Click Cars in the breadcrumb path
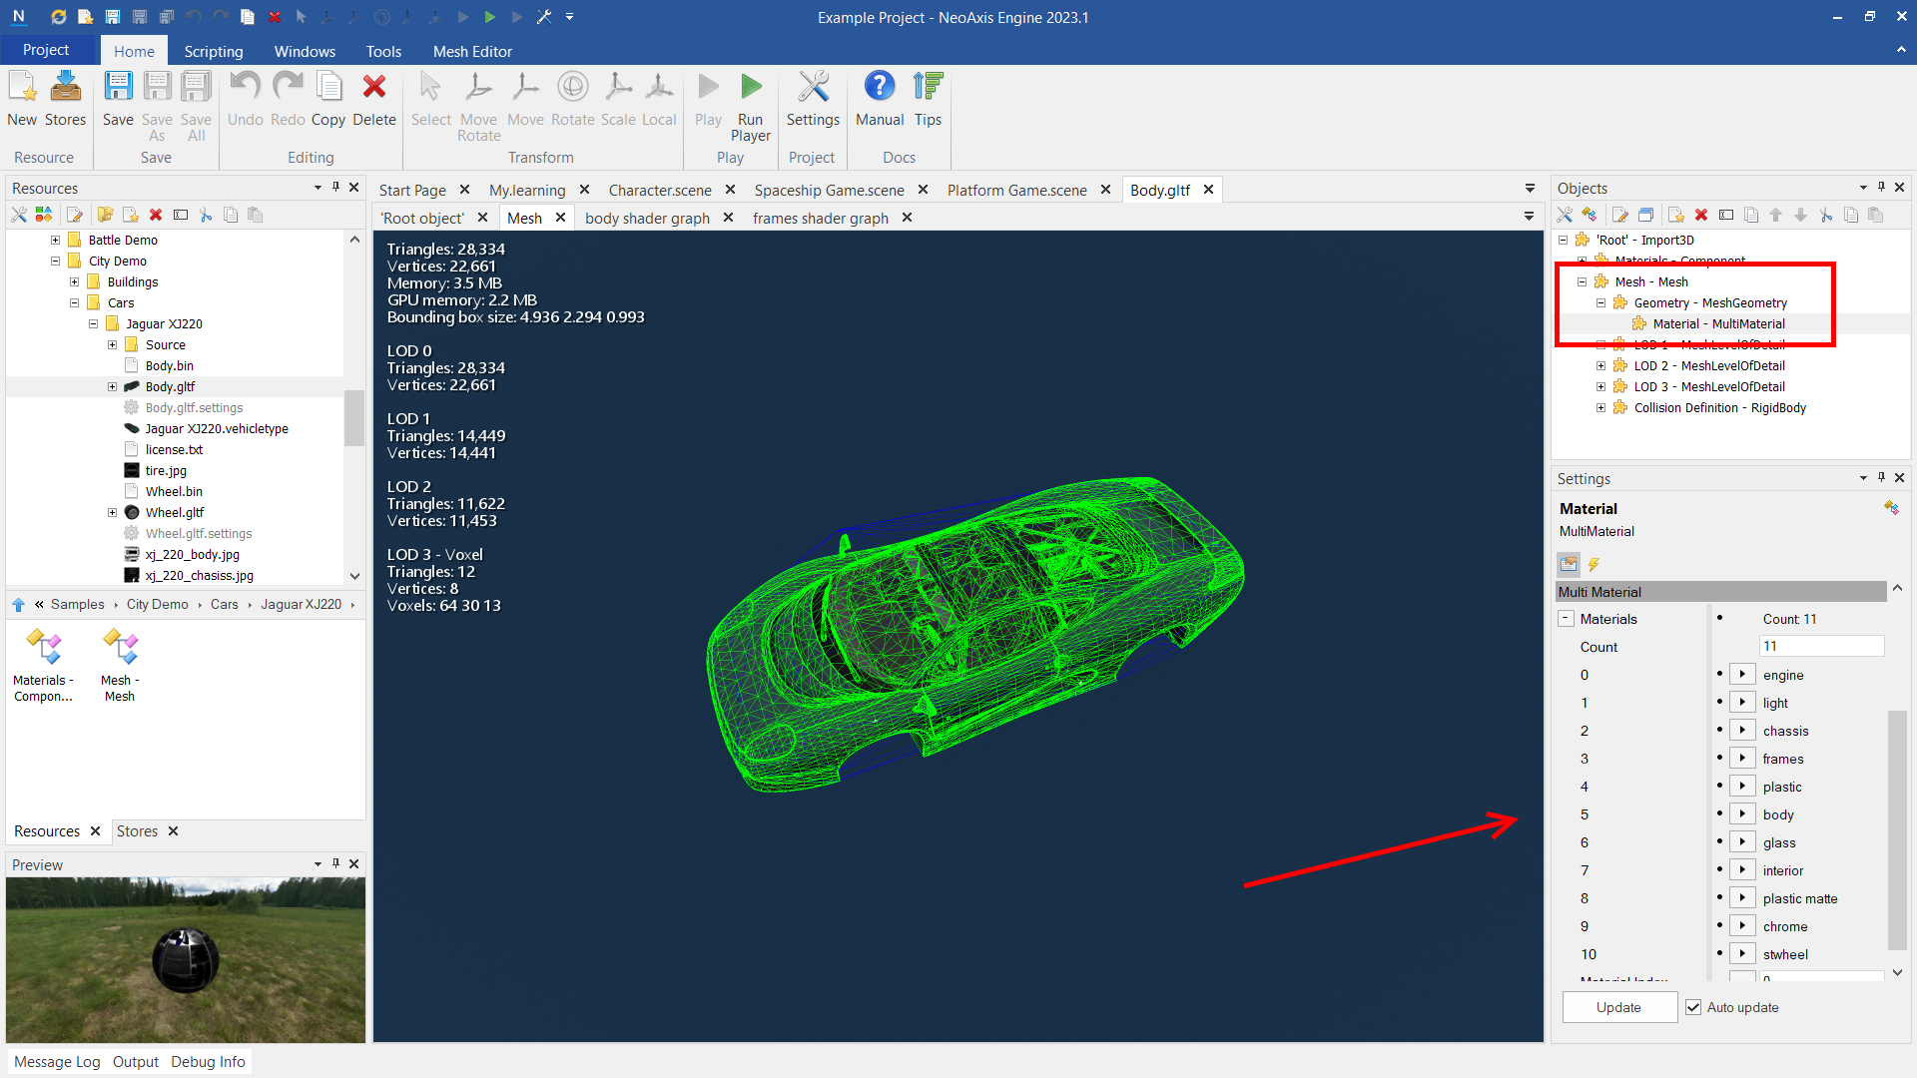The image size is (1917, 1078). (224, 605)
